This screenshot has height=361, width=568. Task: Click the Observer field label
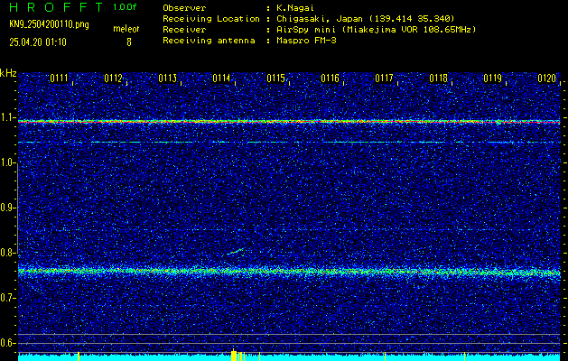[184, 8]
